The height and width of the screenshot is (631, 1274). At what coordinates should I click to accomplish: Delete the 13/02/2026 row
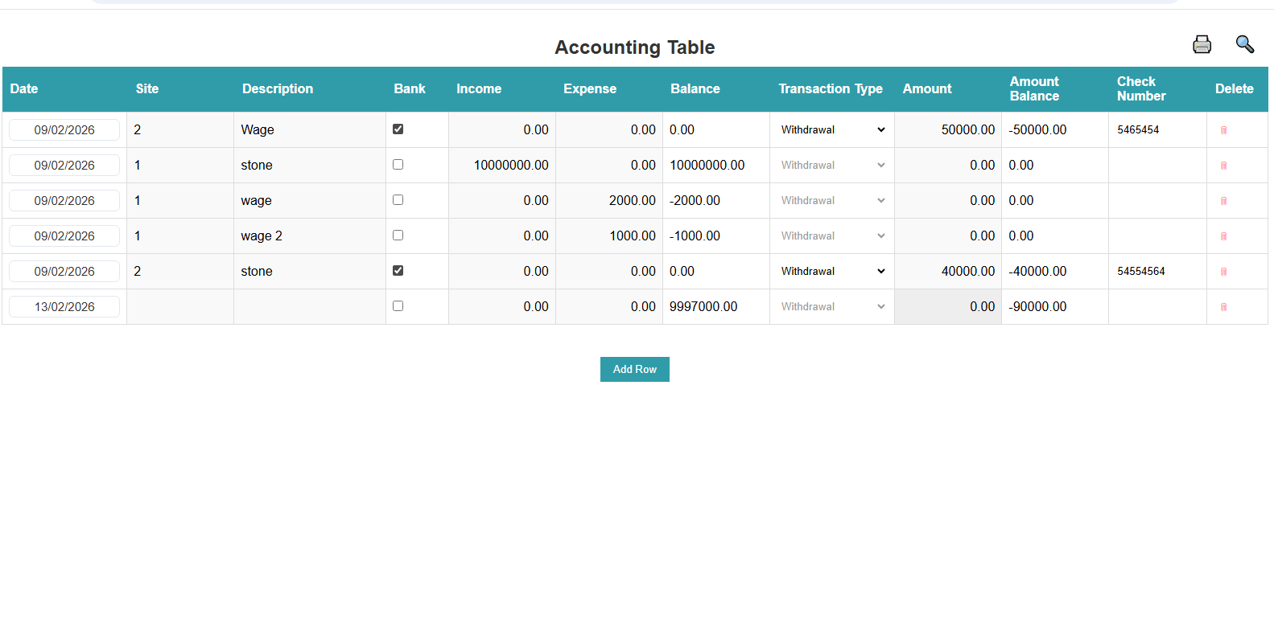[1223, 307]
